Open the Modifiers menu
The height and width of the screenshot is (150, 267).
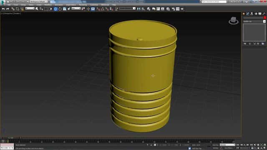point(48,5)
